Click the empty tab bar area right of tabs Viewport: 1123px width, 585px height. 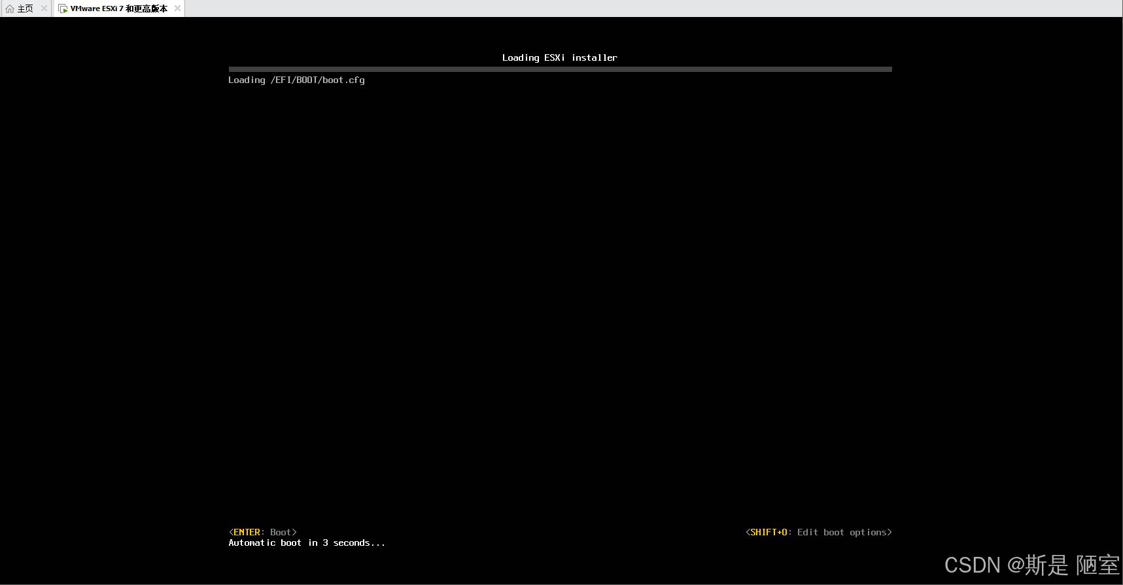654,8
